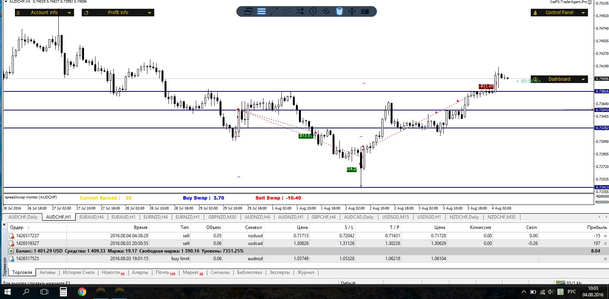609x299 pixels.
Task: Click the second MetaTrader taskbar icon
Action: [x=120, y=292]
